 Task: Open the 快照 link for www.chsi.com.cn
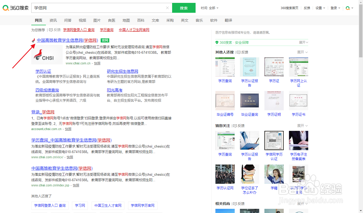[97, 63]
